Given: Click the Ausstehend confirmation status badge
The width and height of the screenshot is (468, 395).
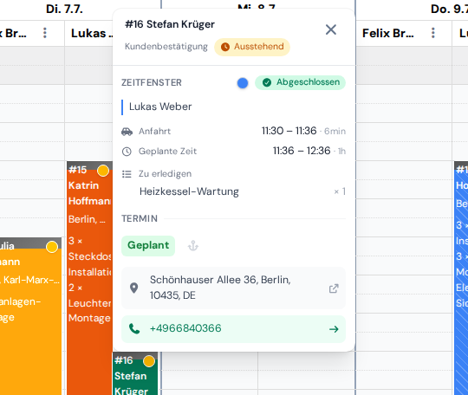Looking at the screenshot, I should pyautogui.click(x=252, y=47).
